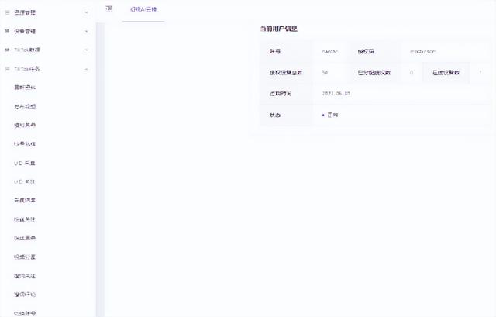Click the TikTok数据 menu icon
The width and height of the screenshot is (496, 317).
[x=7, y=50]
